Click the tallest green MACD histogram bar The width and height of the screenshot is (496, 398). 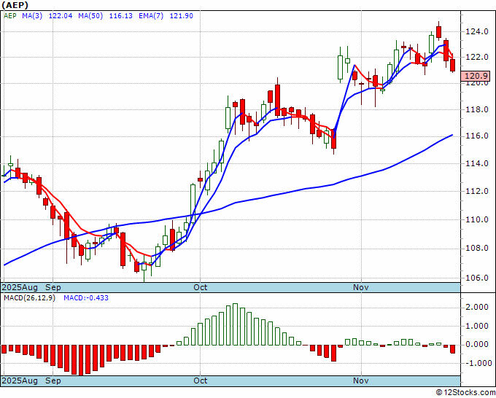coord(236,324)
